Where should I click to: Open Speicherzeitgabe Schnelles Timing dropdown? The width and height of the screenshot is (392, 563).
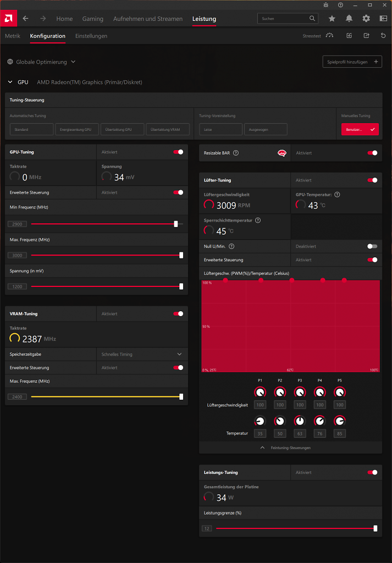point(142,355)
